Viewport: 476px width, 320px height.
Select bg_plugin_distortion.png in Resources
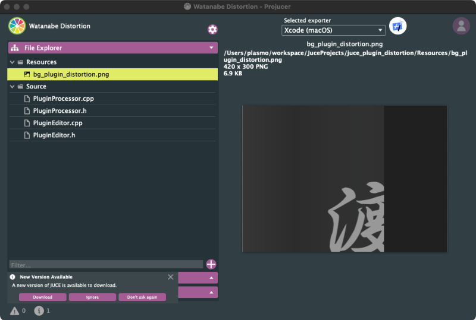tap(70, 75)
